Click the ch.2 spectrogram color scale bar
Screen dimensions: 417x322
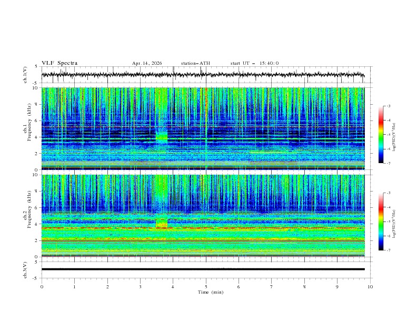pyautogui.click(x=381, y=222)
